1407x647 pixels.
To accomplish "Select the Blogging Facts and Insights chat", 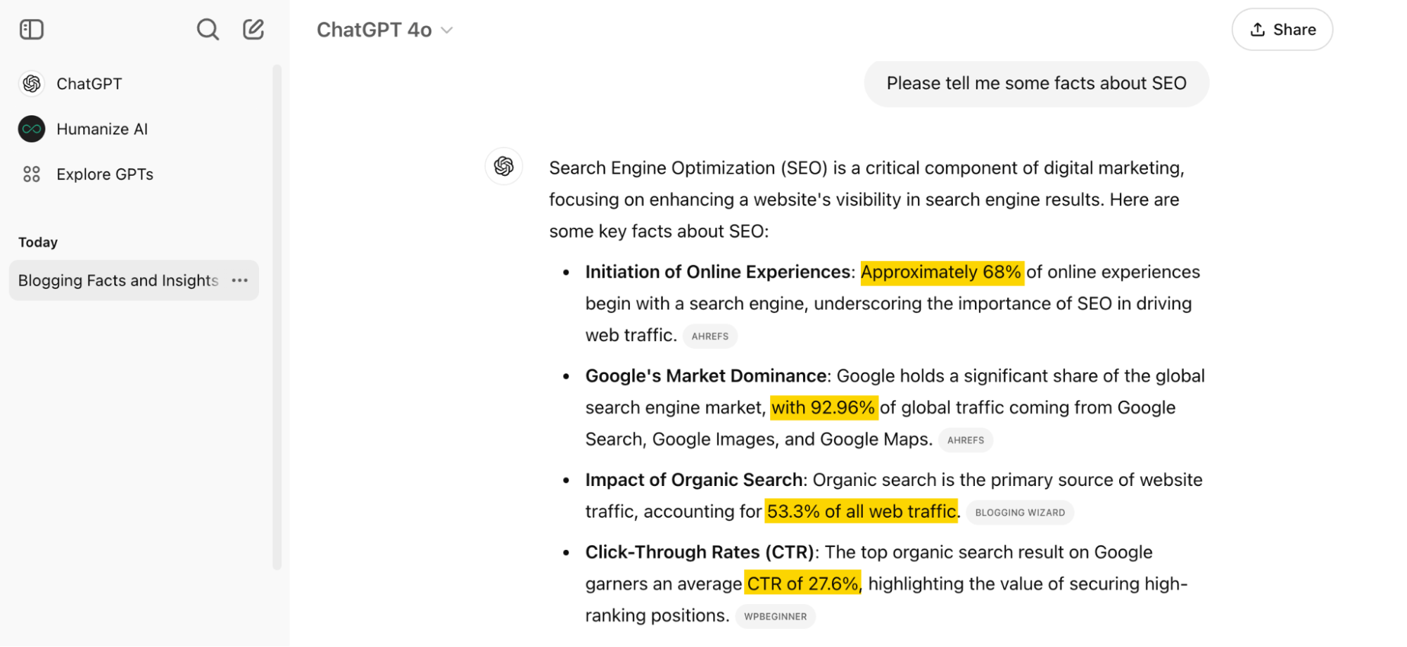I will 118,280.
